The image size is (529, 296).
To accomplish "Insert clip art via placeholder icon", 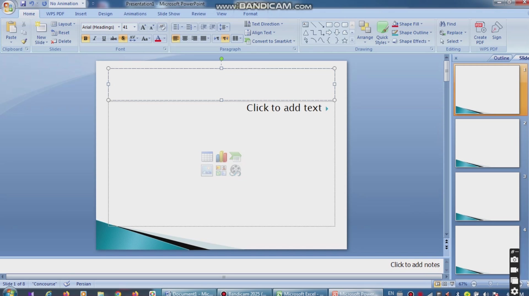I will pos(221,170).
